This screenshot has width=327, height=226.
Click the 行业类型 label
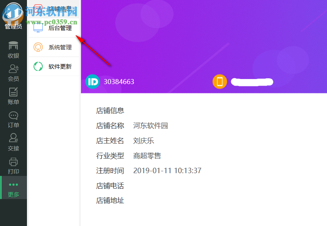tap(110, 156)
